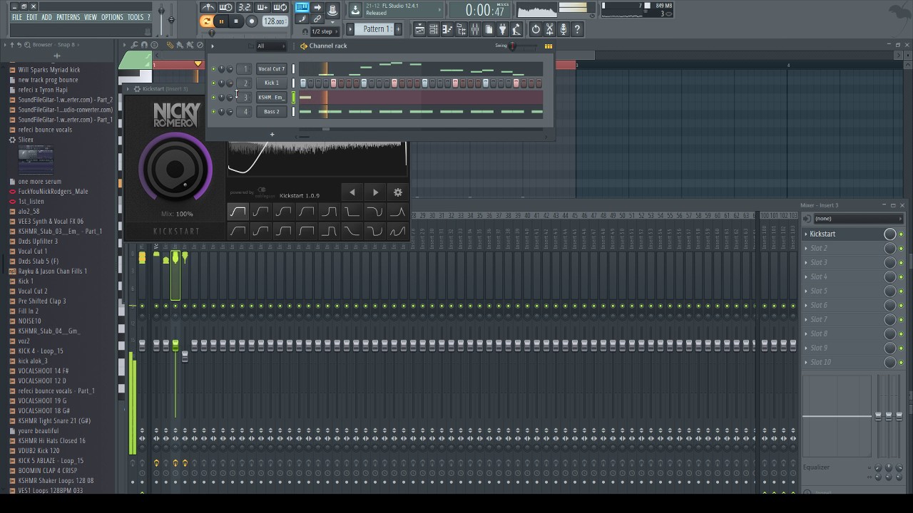Image resolution: width=913 pixels, height=513 pixels.
Task: Toggle the Kickstart effect slot enable LED
Action: (x=901, y=234)
